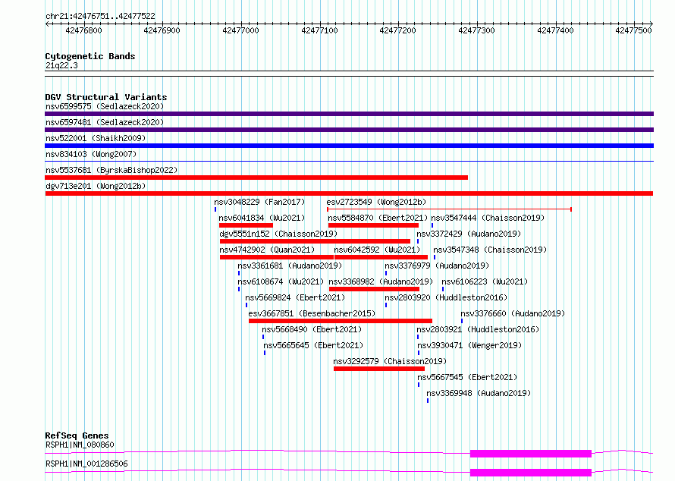Image resolution: width=675 pixels, height=481 pixels.
Task: Click the purple bar under nsv6597481
Action: pos(349,130)
